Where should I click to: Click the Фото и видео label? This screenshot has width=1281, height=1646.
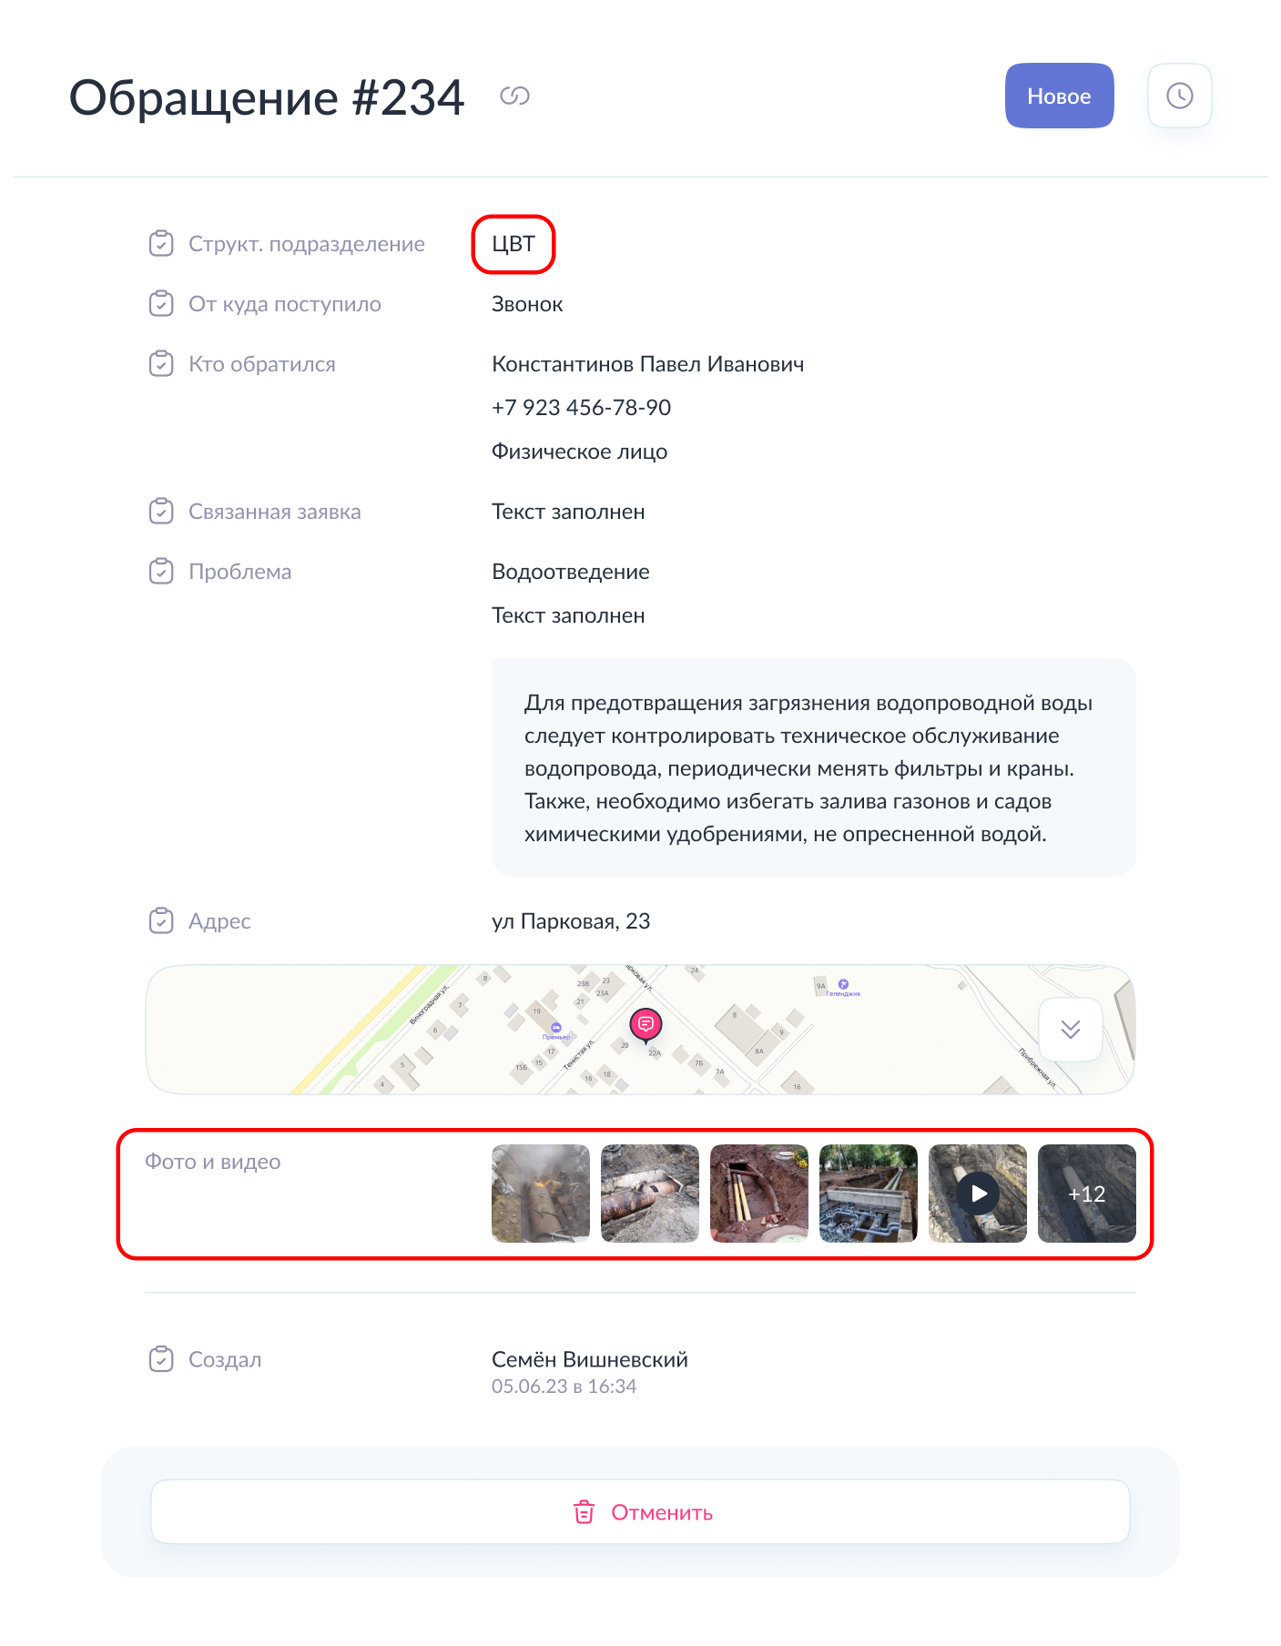tap(212, 1162)
